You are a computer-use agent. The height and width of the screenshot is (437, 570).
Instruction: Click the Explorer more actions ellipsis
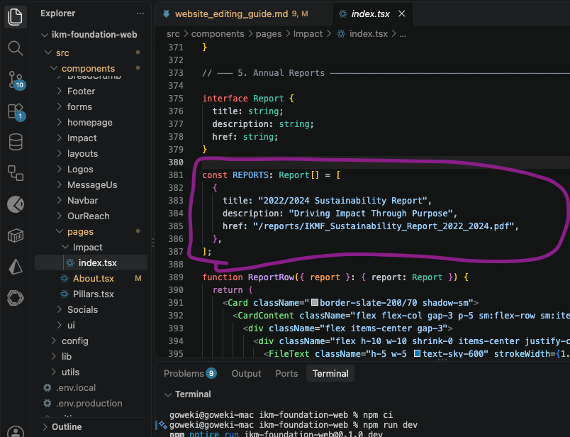[140, 13]
